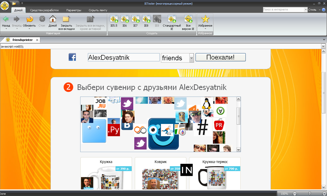Choose the Кружка souvenir title
This screenshot has height=196, width=327.
tap(106, 162)
